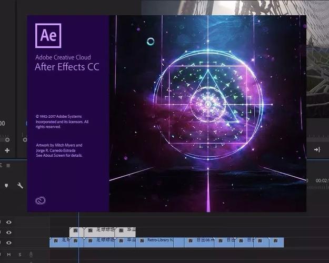Select the 日出 clip right after 日出08.m

(224, 242)
